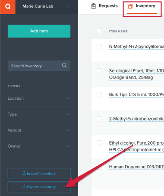Click the search magnifier icon
Viewport: 164px width, 196px height.
coord(64,66)
